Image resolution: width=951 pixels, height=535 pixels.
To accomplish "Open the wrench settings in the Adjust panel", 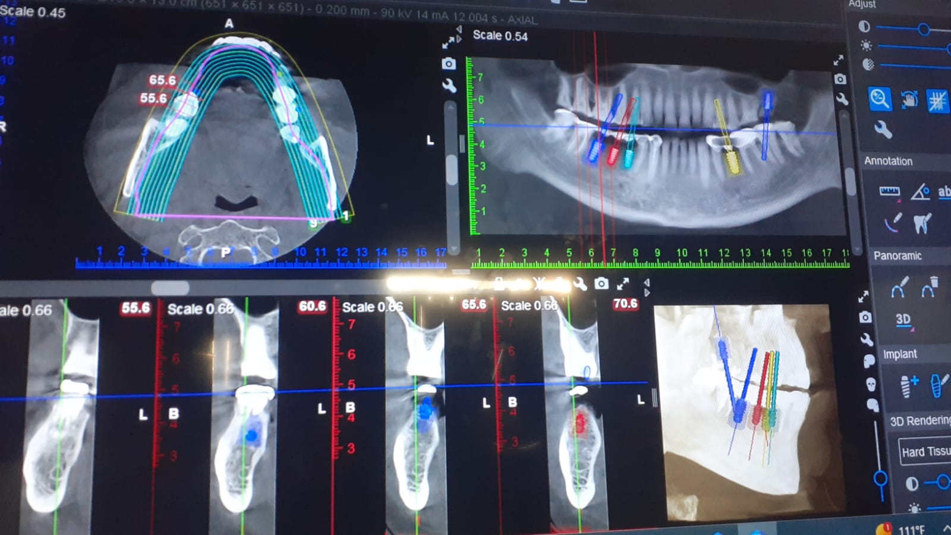I will tap(883, 128).
